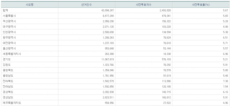Click Daegu's early voter count 103,220
This screenshot has height=106, width=230.
[x=166, y=27]
